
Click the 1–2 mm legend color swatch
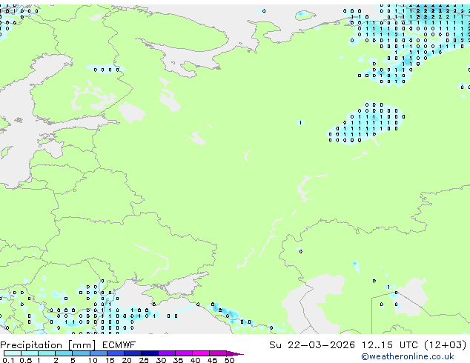47,353
